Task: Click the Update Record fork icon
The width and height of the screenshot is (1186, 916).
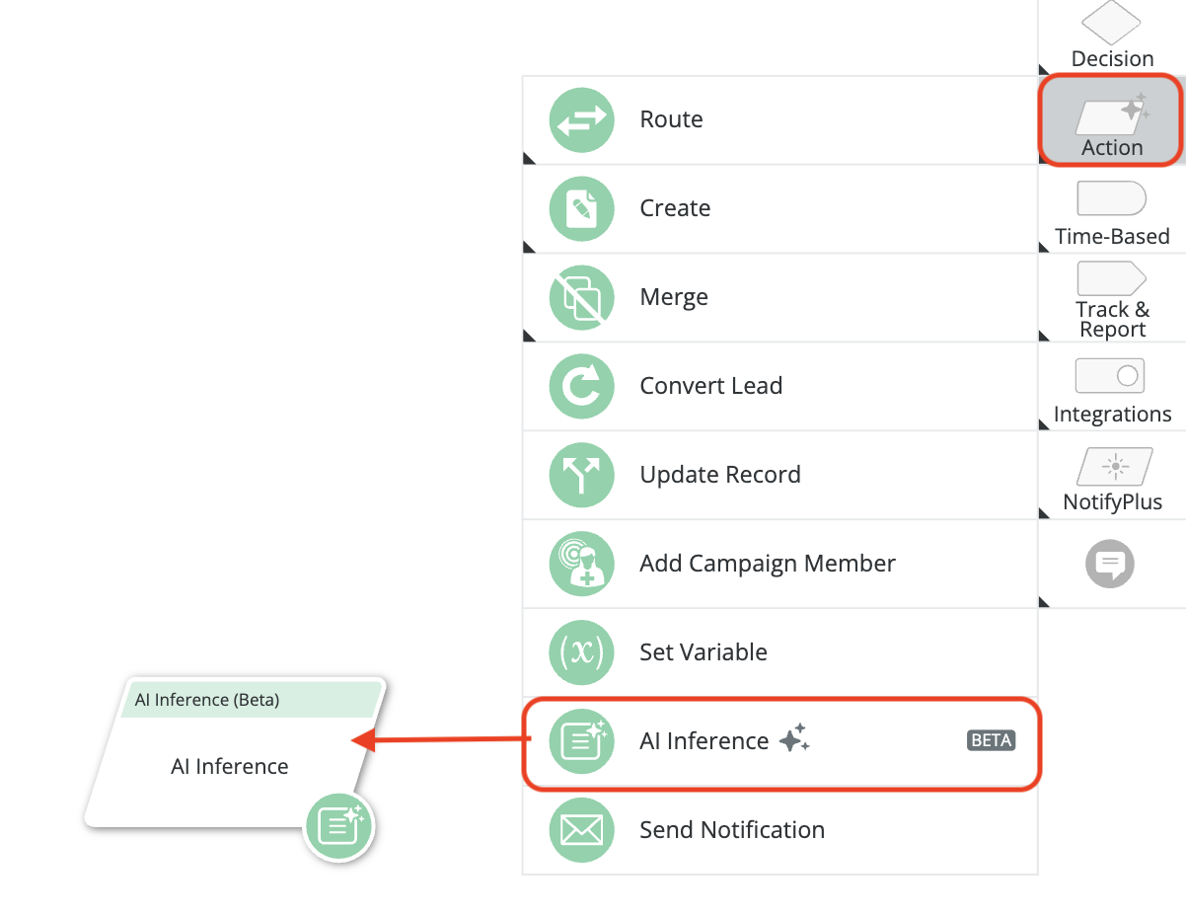Action: pos(581,476)
